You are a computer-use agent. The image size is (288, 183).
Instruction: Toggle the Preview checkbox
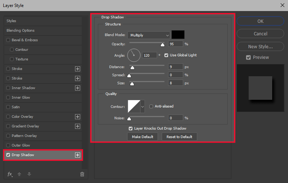248,57
